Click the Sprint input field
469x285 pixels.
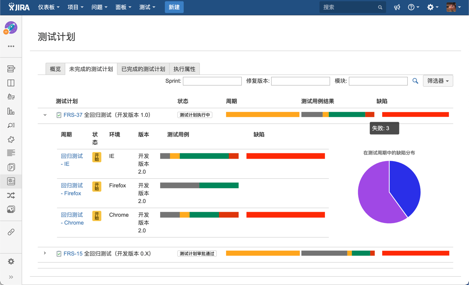(212, 81)
